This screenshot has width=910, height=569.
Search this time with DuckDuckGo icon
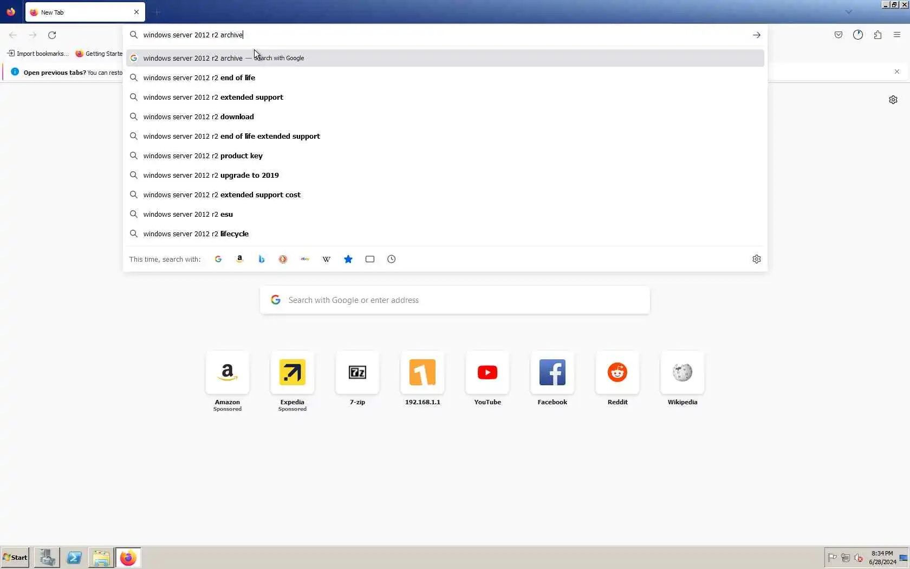click(x=283, y=259)
